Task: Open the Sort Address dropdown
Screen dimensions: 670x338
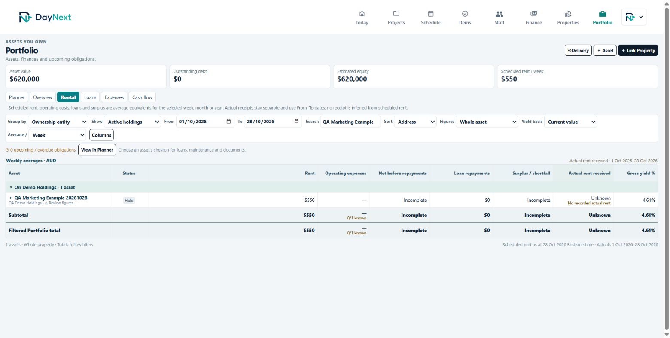Action: coord(415,122)
